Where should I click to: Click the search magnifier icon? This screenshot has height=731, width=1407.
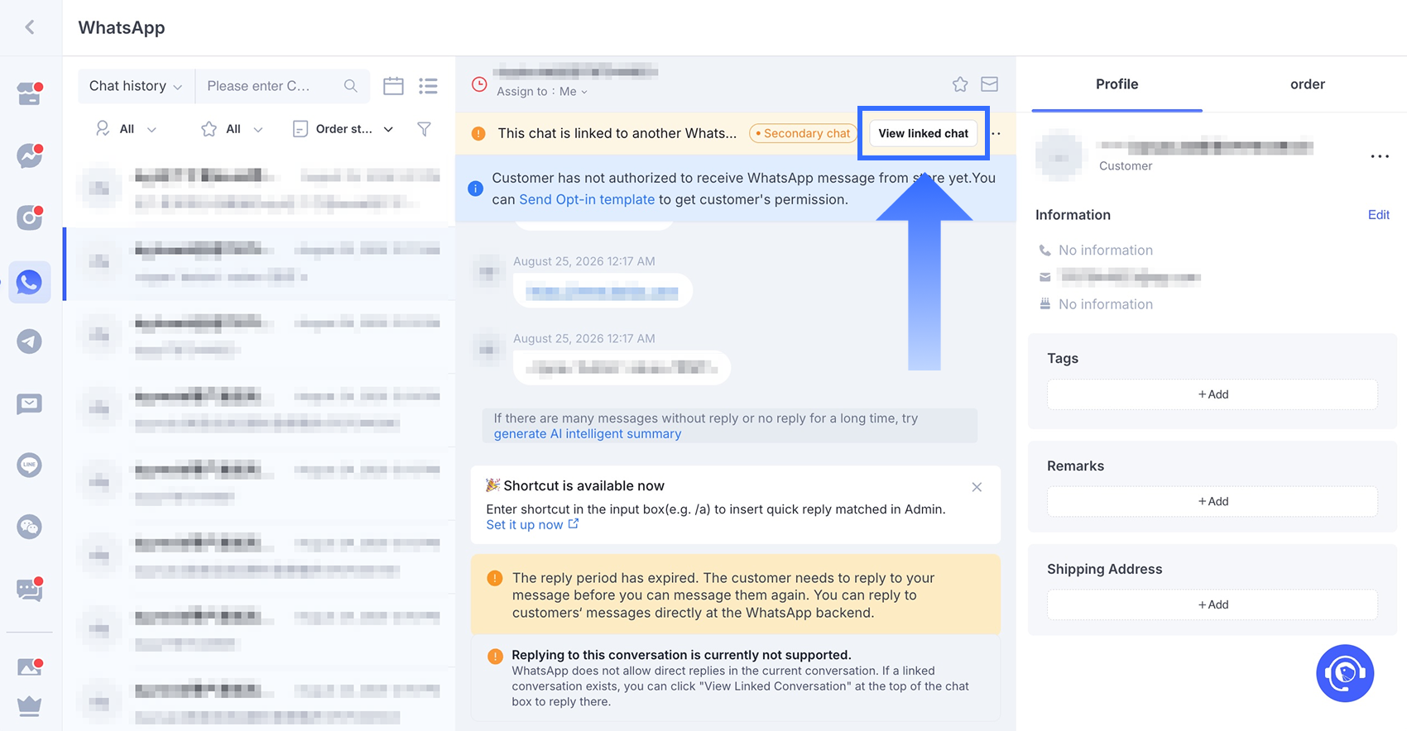(351, 86)
